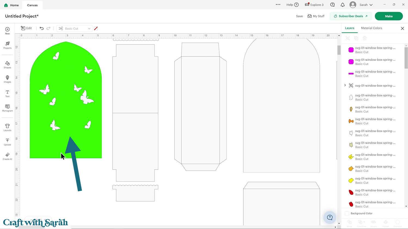
Task: Open the Basic Cut operation dropdown
Action: click(x=74, y=28)
